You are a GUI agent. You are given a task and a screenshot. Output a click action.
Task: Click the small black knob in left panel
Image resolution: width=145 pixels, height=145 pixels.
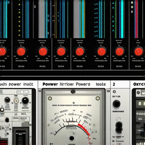tap(7, 100)
